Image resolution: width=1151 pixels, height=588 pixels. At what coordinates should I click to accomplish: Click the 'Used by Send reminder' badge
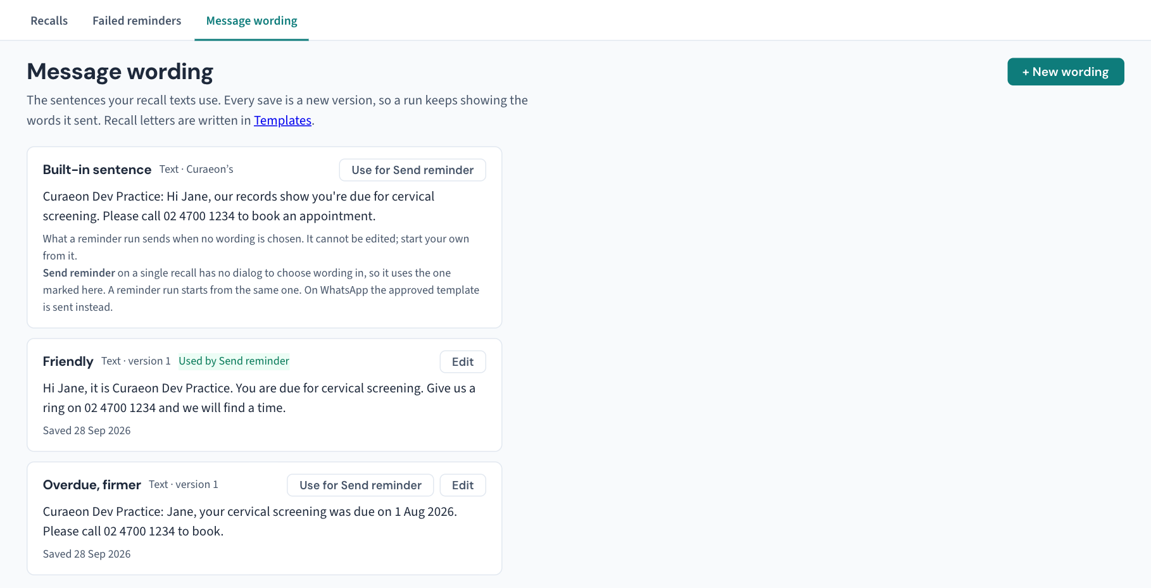click(234, 361)
